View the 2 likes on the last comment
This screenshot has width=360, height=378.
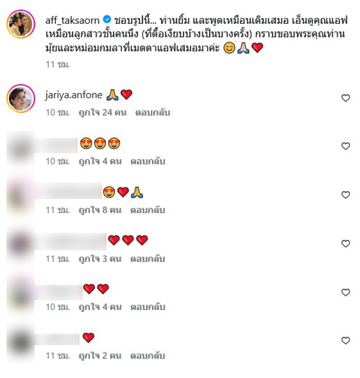coord(100,356)
